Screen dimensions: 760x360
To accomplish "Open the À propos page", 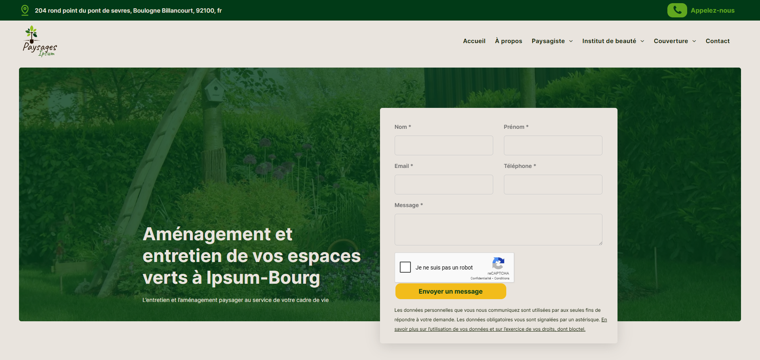I will tap(508, 41).
